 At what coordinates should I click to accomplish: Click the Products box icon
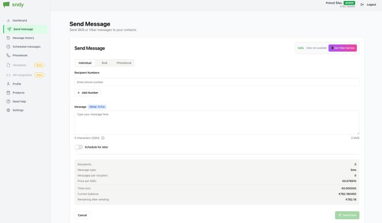pos(8,93)
